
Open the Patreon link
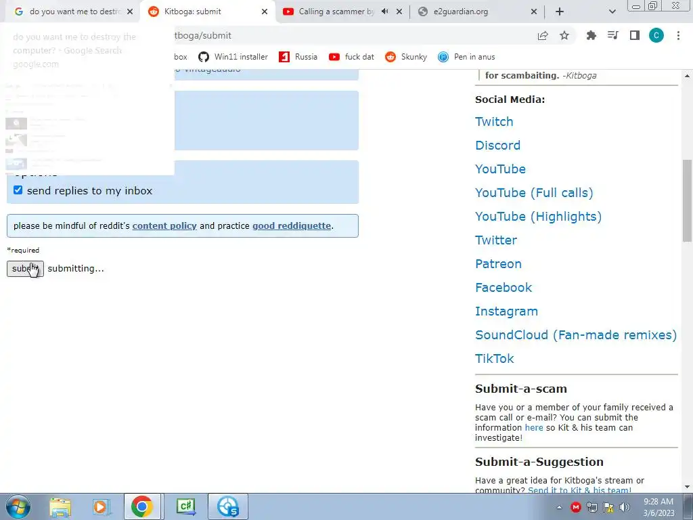pyautogui.click(x=498, y=263)
